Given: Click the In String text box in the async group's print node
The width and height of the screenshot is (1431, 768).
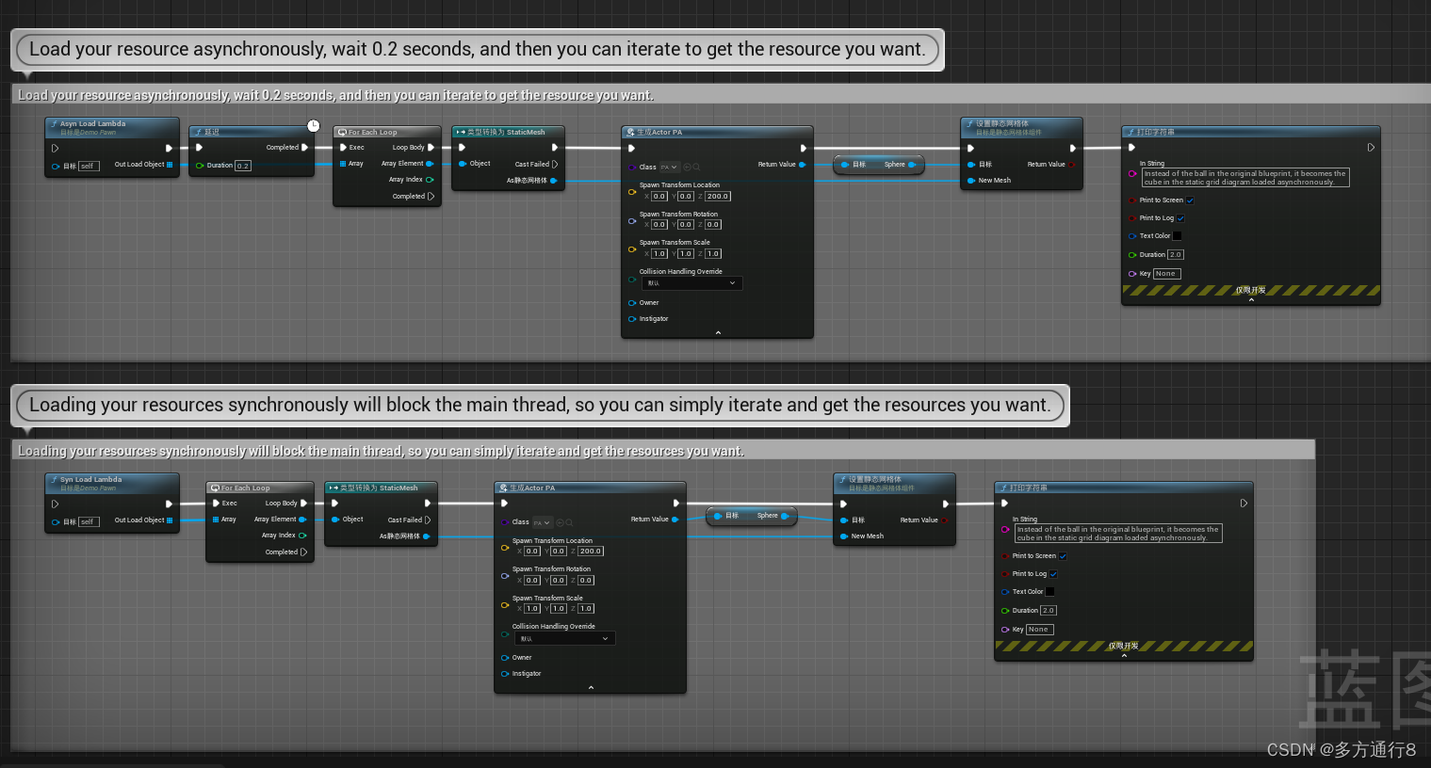Looking at the screenshot, I should [1245, 178].
